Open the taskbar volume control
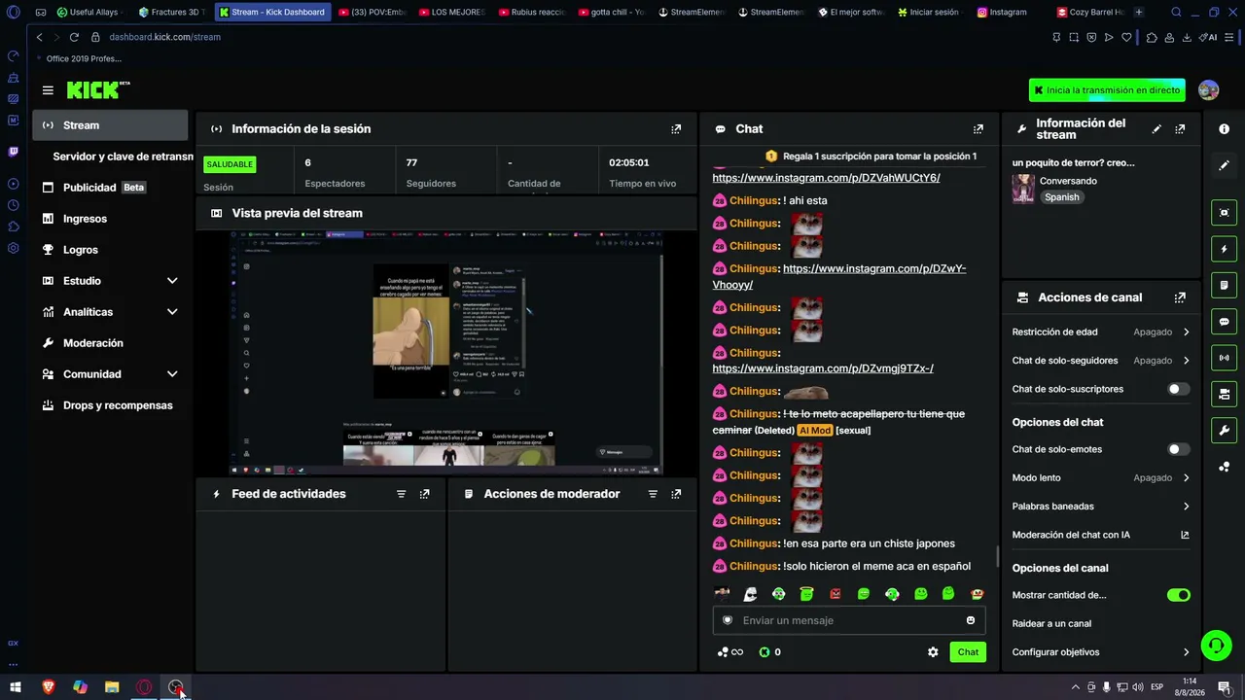 pyautogui.click(x=1137, y=687)
